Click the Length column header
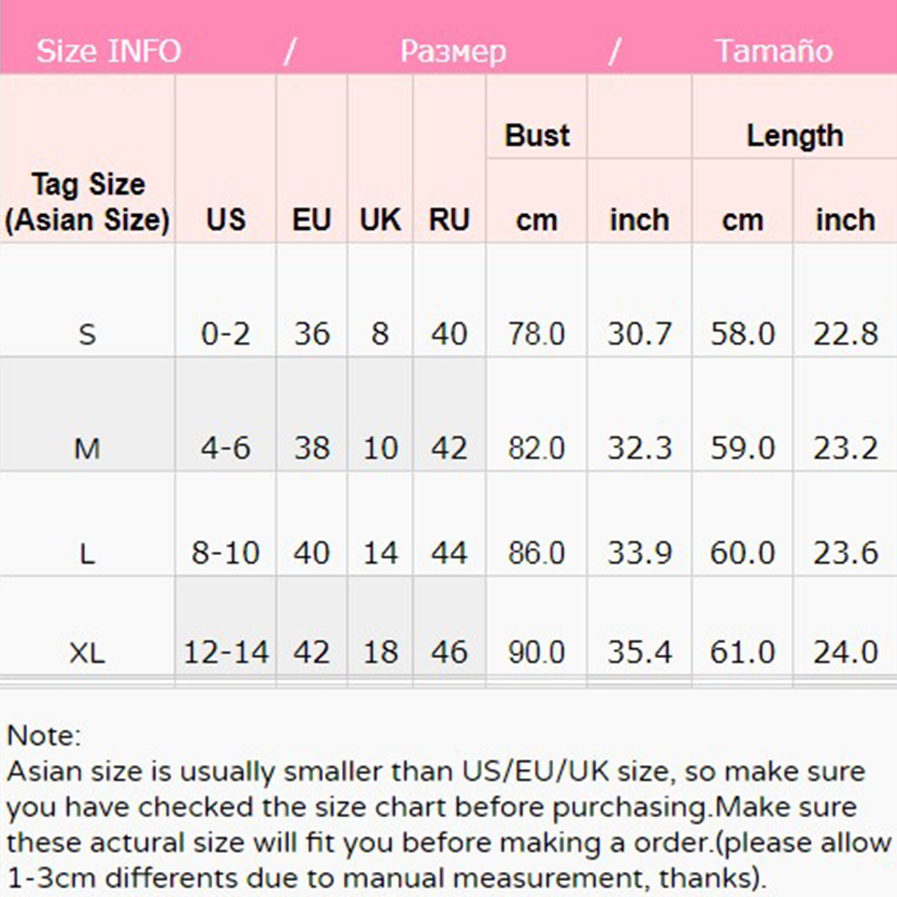 [x=795, y=136]
